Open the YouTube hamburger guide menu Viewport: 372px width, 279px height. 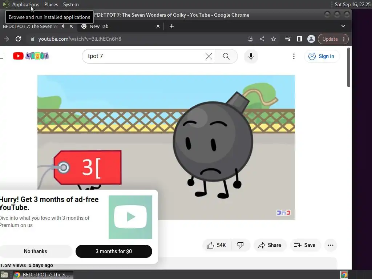pyautogui.click(x=2, y=56)
